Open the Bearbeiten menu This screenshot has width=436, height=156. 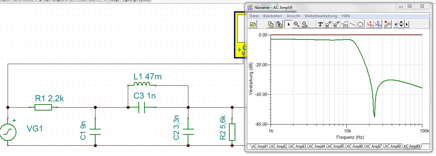coord(272,16)
